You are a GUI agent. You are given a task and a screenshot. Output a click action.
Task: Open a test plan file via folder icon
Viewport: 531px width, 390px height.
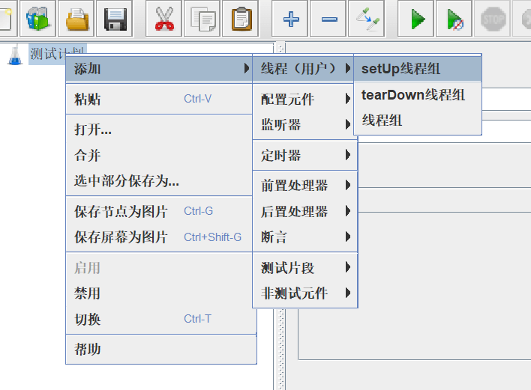(x=76, y=19)
